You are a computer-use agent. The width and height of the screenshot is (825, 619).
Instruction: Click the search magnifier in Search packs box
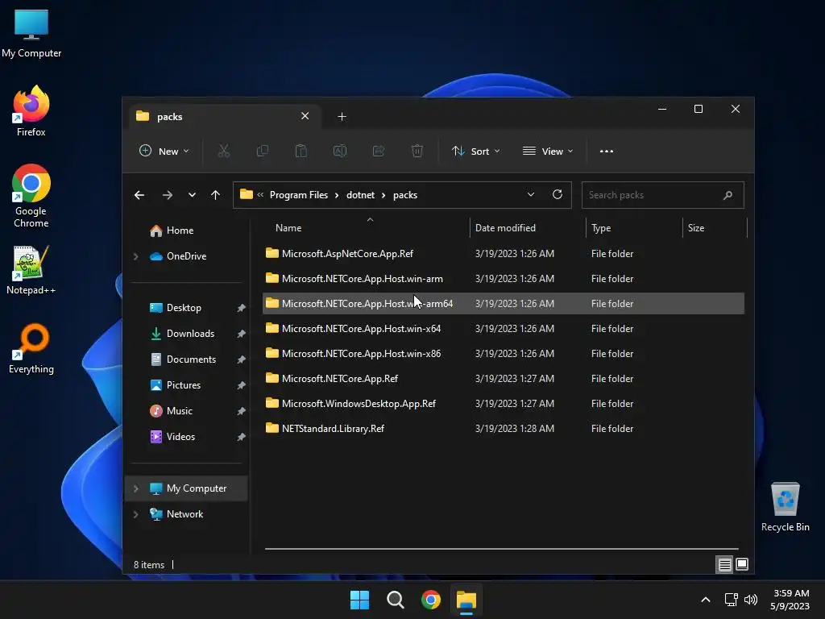(728, 195)
